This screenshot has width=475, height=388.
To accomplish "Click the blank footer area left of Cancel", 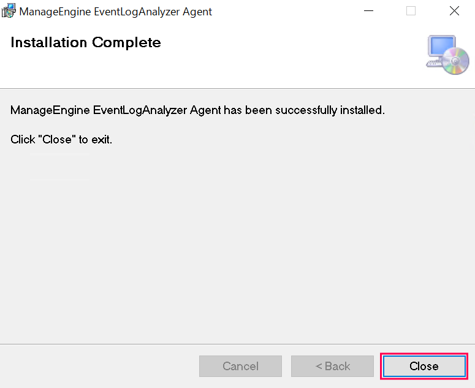I will 98,366.
